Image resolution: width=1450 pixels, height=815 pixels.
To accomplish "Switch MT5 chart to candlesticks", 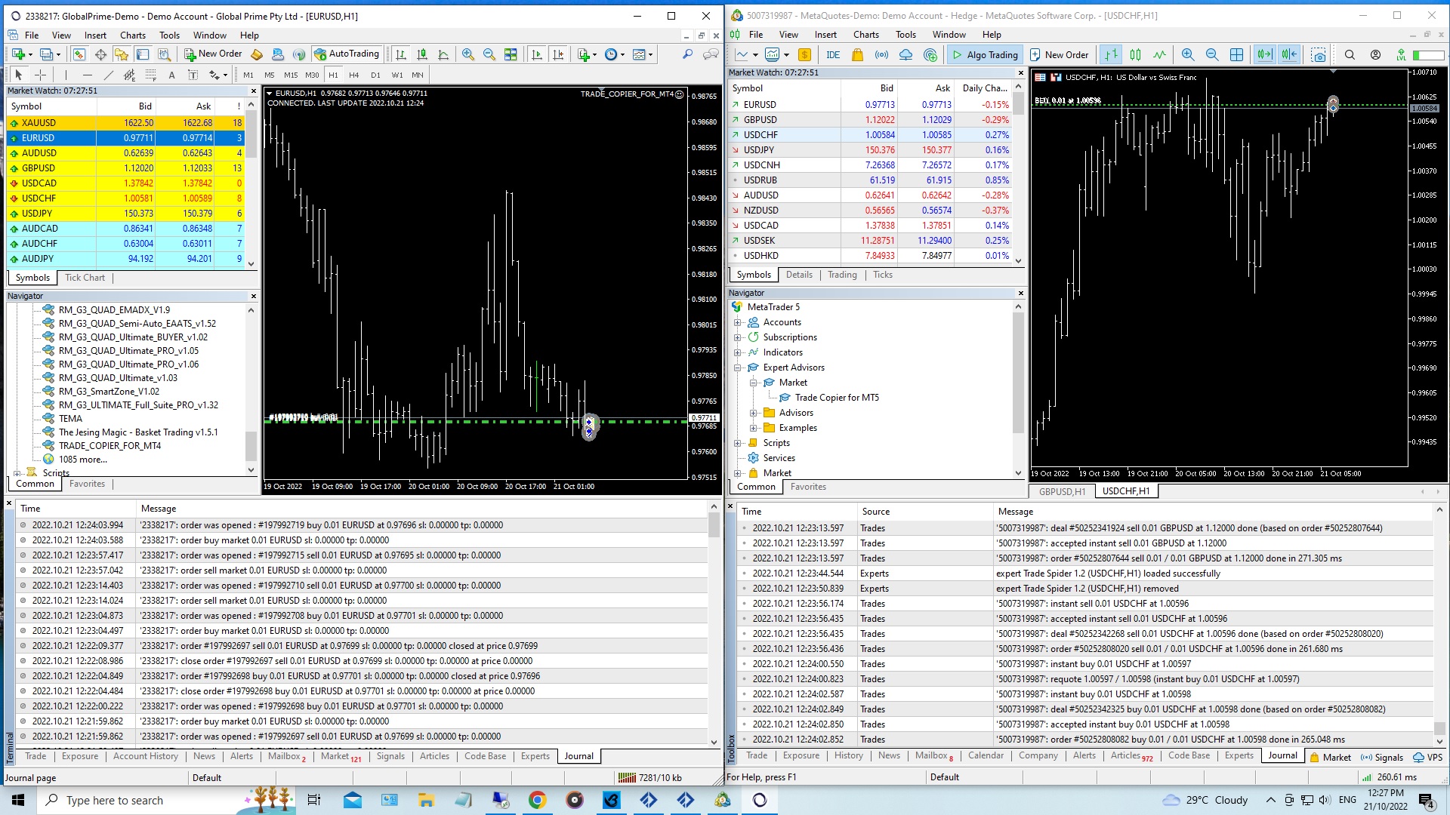I will click(1135, 54).
